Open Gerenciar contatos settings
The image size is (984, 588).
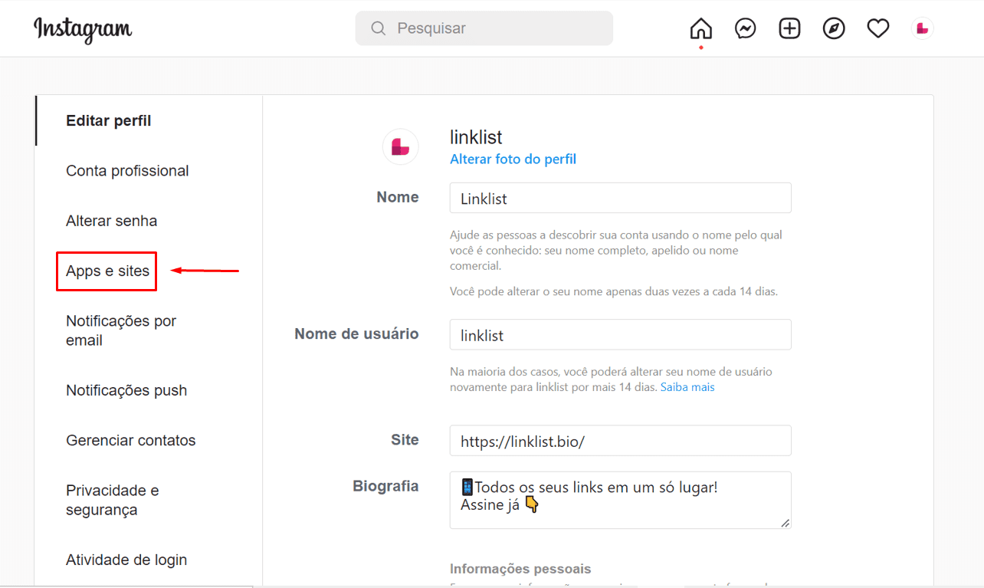[131, 440]
